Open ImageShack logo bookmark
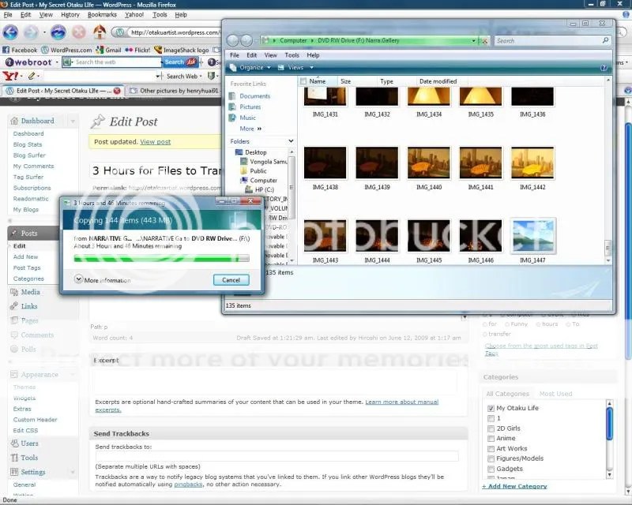This screenshot has height=505, width=632. [x=182, y=50]
